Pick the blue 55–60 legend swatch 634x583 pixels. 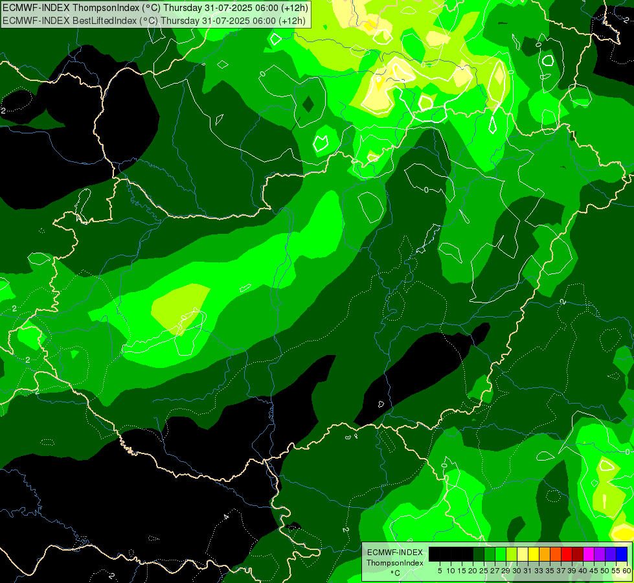(622, 554)
